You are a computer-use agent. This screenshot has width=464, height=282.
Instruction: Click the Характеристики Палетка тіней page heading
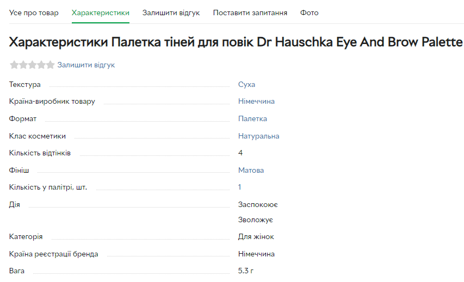click(236, 42)
